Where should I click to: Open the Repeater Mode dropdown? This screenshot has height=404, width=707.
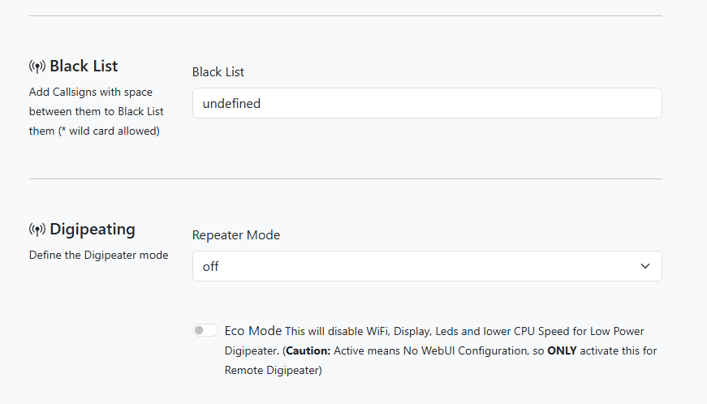426,266
